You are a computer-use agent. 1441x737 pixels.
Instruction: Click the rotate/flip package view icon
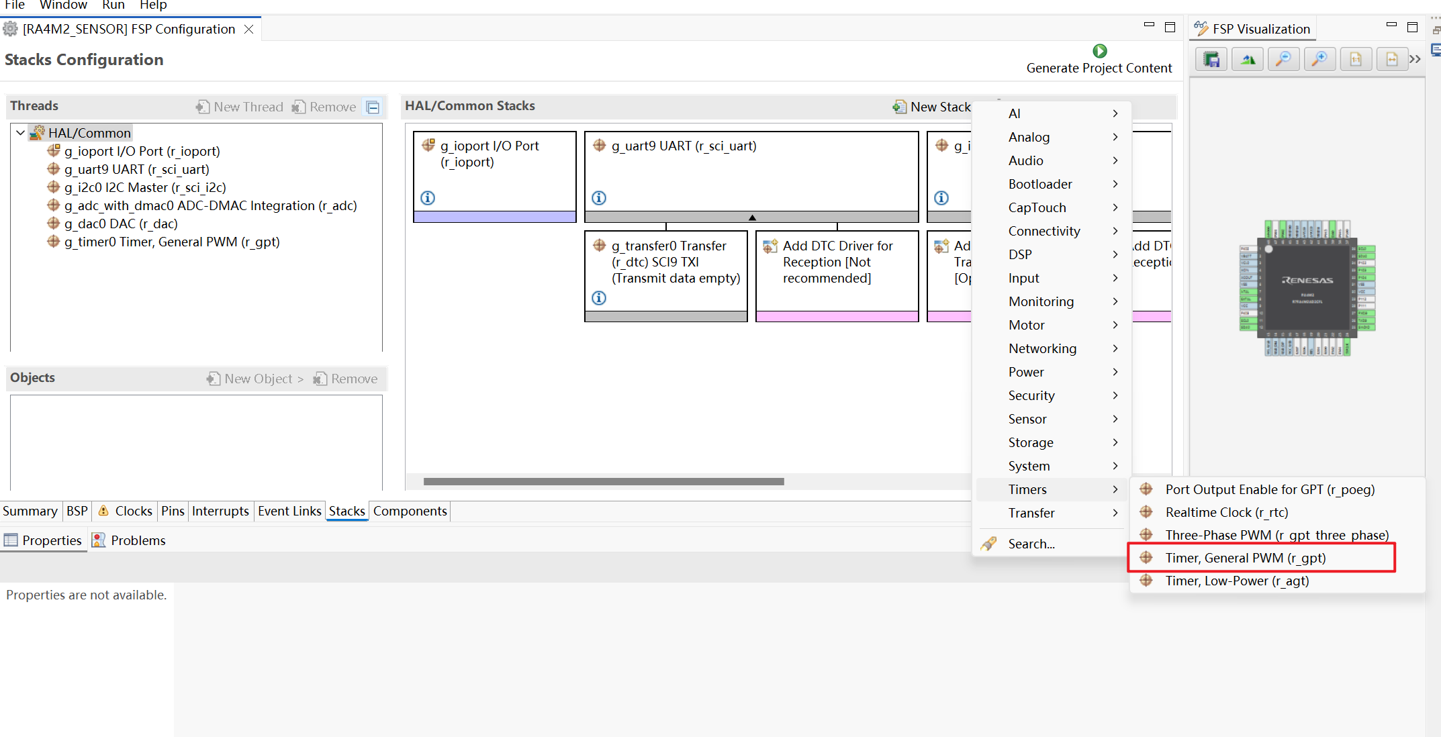pyautogui.click(x=1248, y=60)
